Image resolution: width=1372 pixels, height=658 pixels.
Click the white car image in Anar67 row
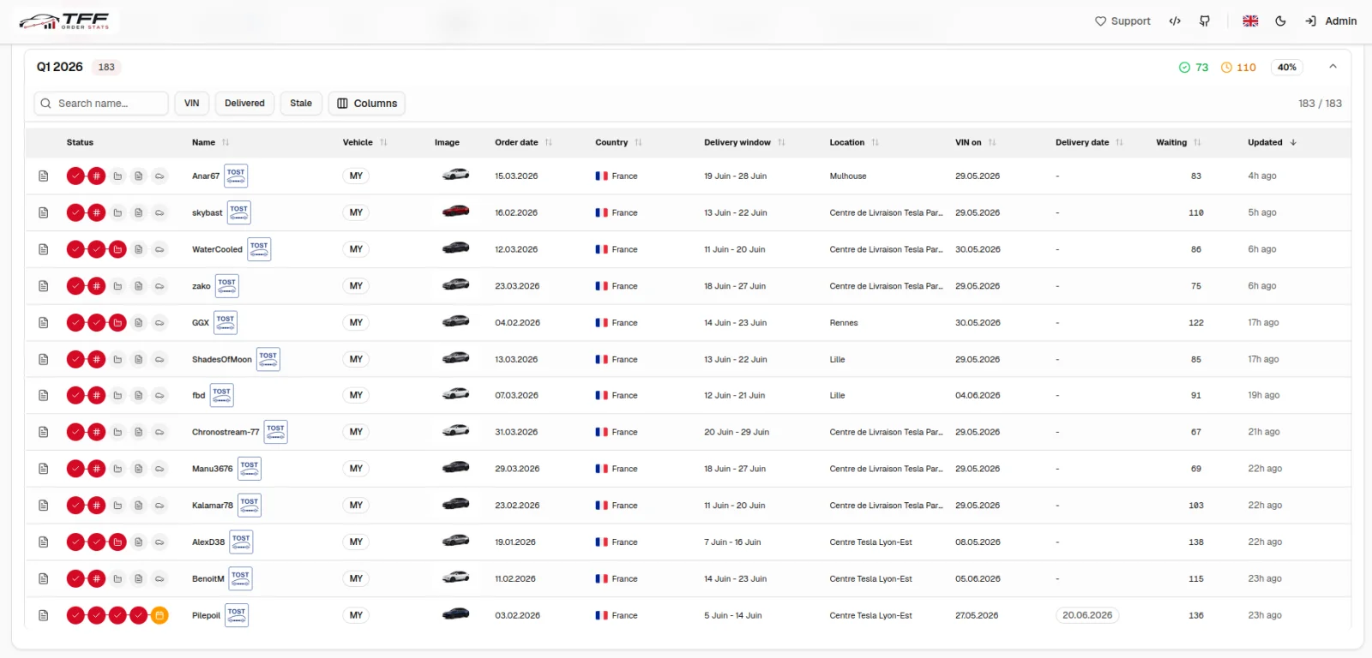[455, 175]
